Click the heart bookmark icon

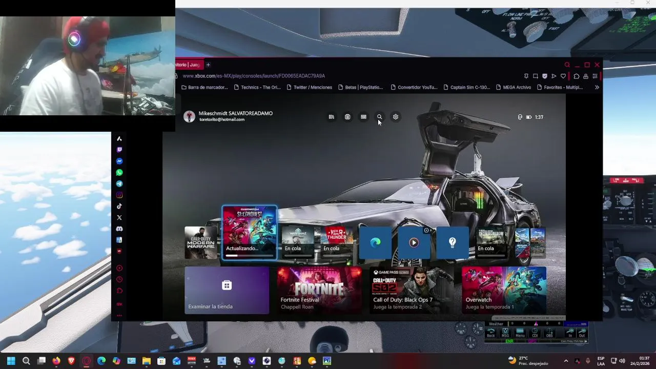click(x=563, y=76)
